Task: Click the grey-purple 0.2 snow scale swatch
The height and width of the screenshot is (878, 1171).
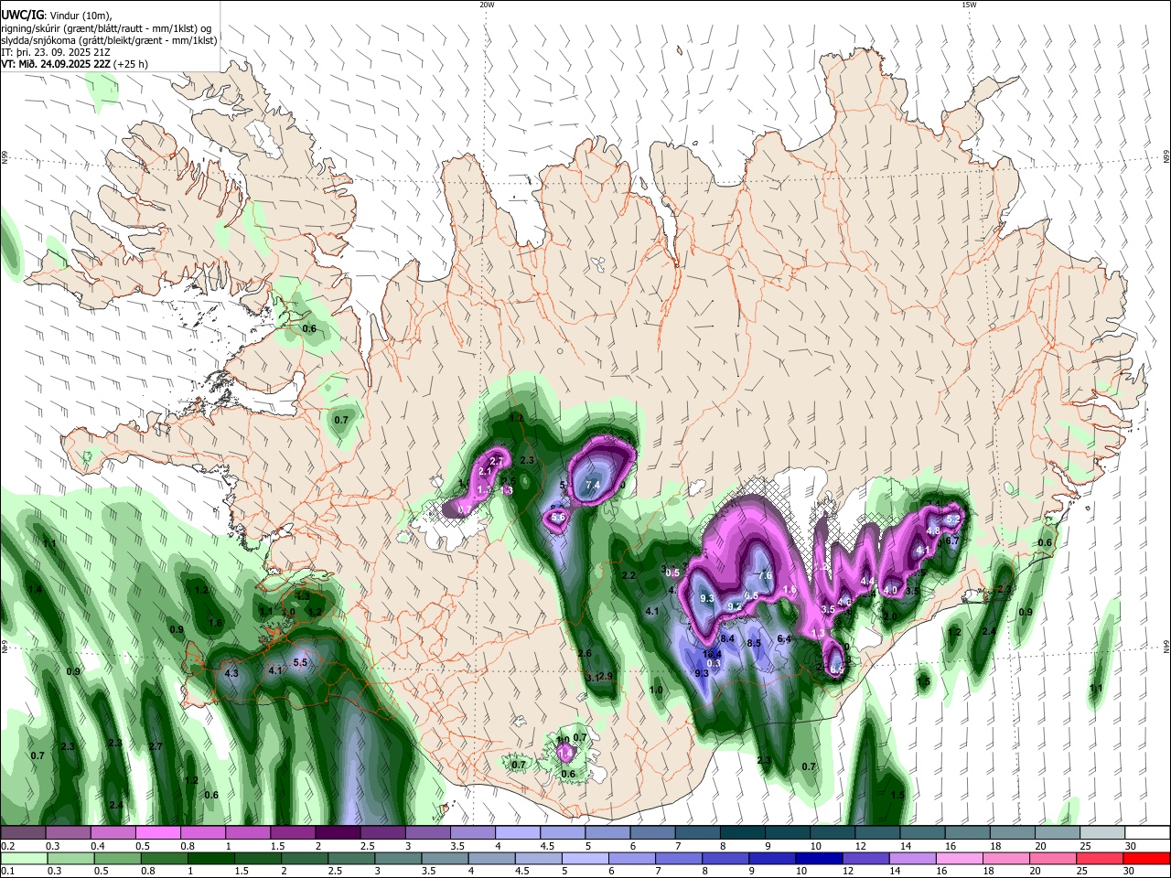Action: (24, 832)
